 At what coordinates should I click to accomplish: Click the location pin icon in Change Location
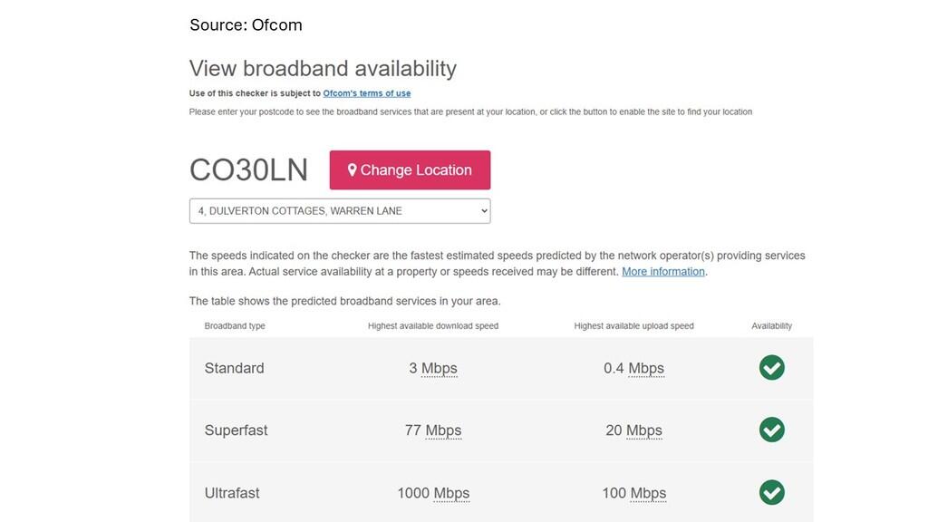click(352, 169)
